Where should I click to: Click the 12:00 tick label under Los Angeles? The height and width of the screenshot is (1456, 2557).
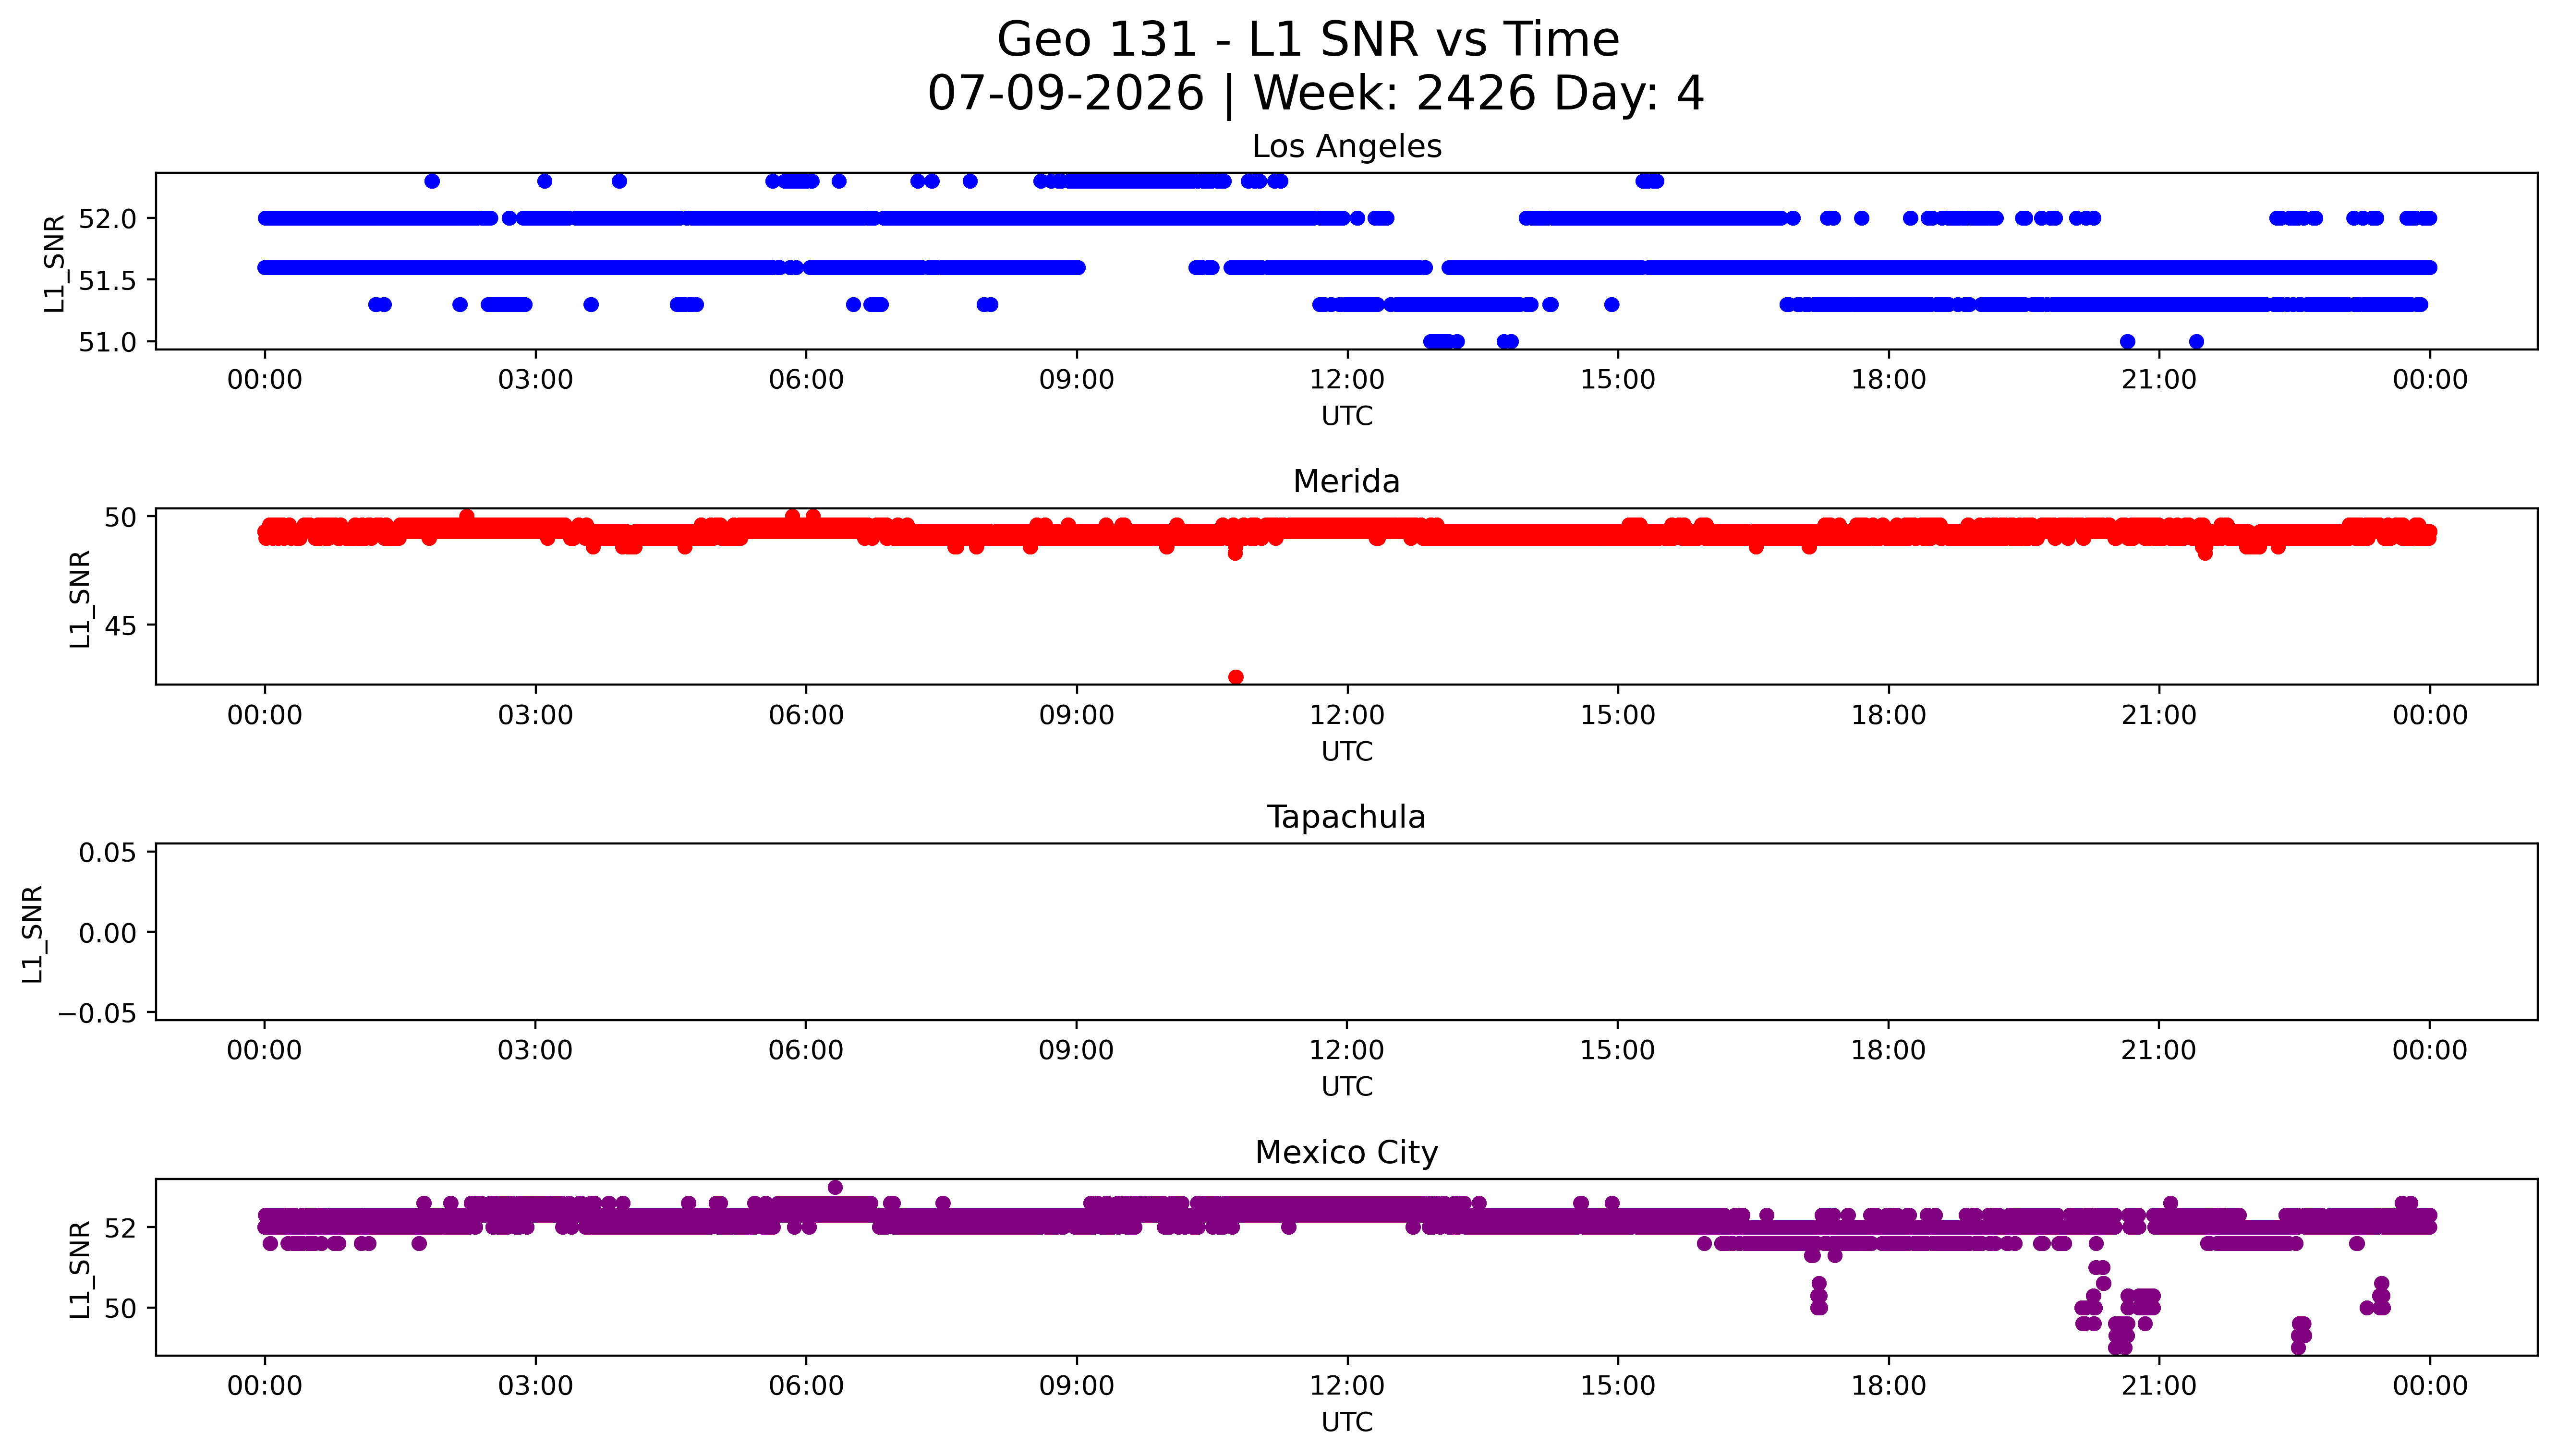tap(1347, 380)
